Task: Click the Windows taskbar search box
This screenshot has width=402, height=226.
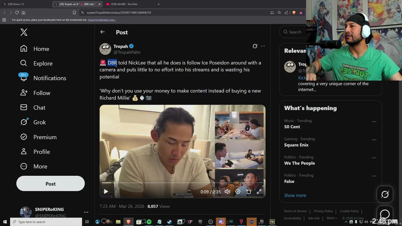Action: [x=46, y=222]
